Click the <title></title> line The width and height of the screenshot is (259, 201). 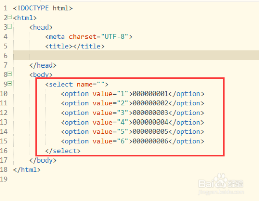tap(75, 46)
